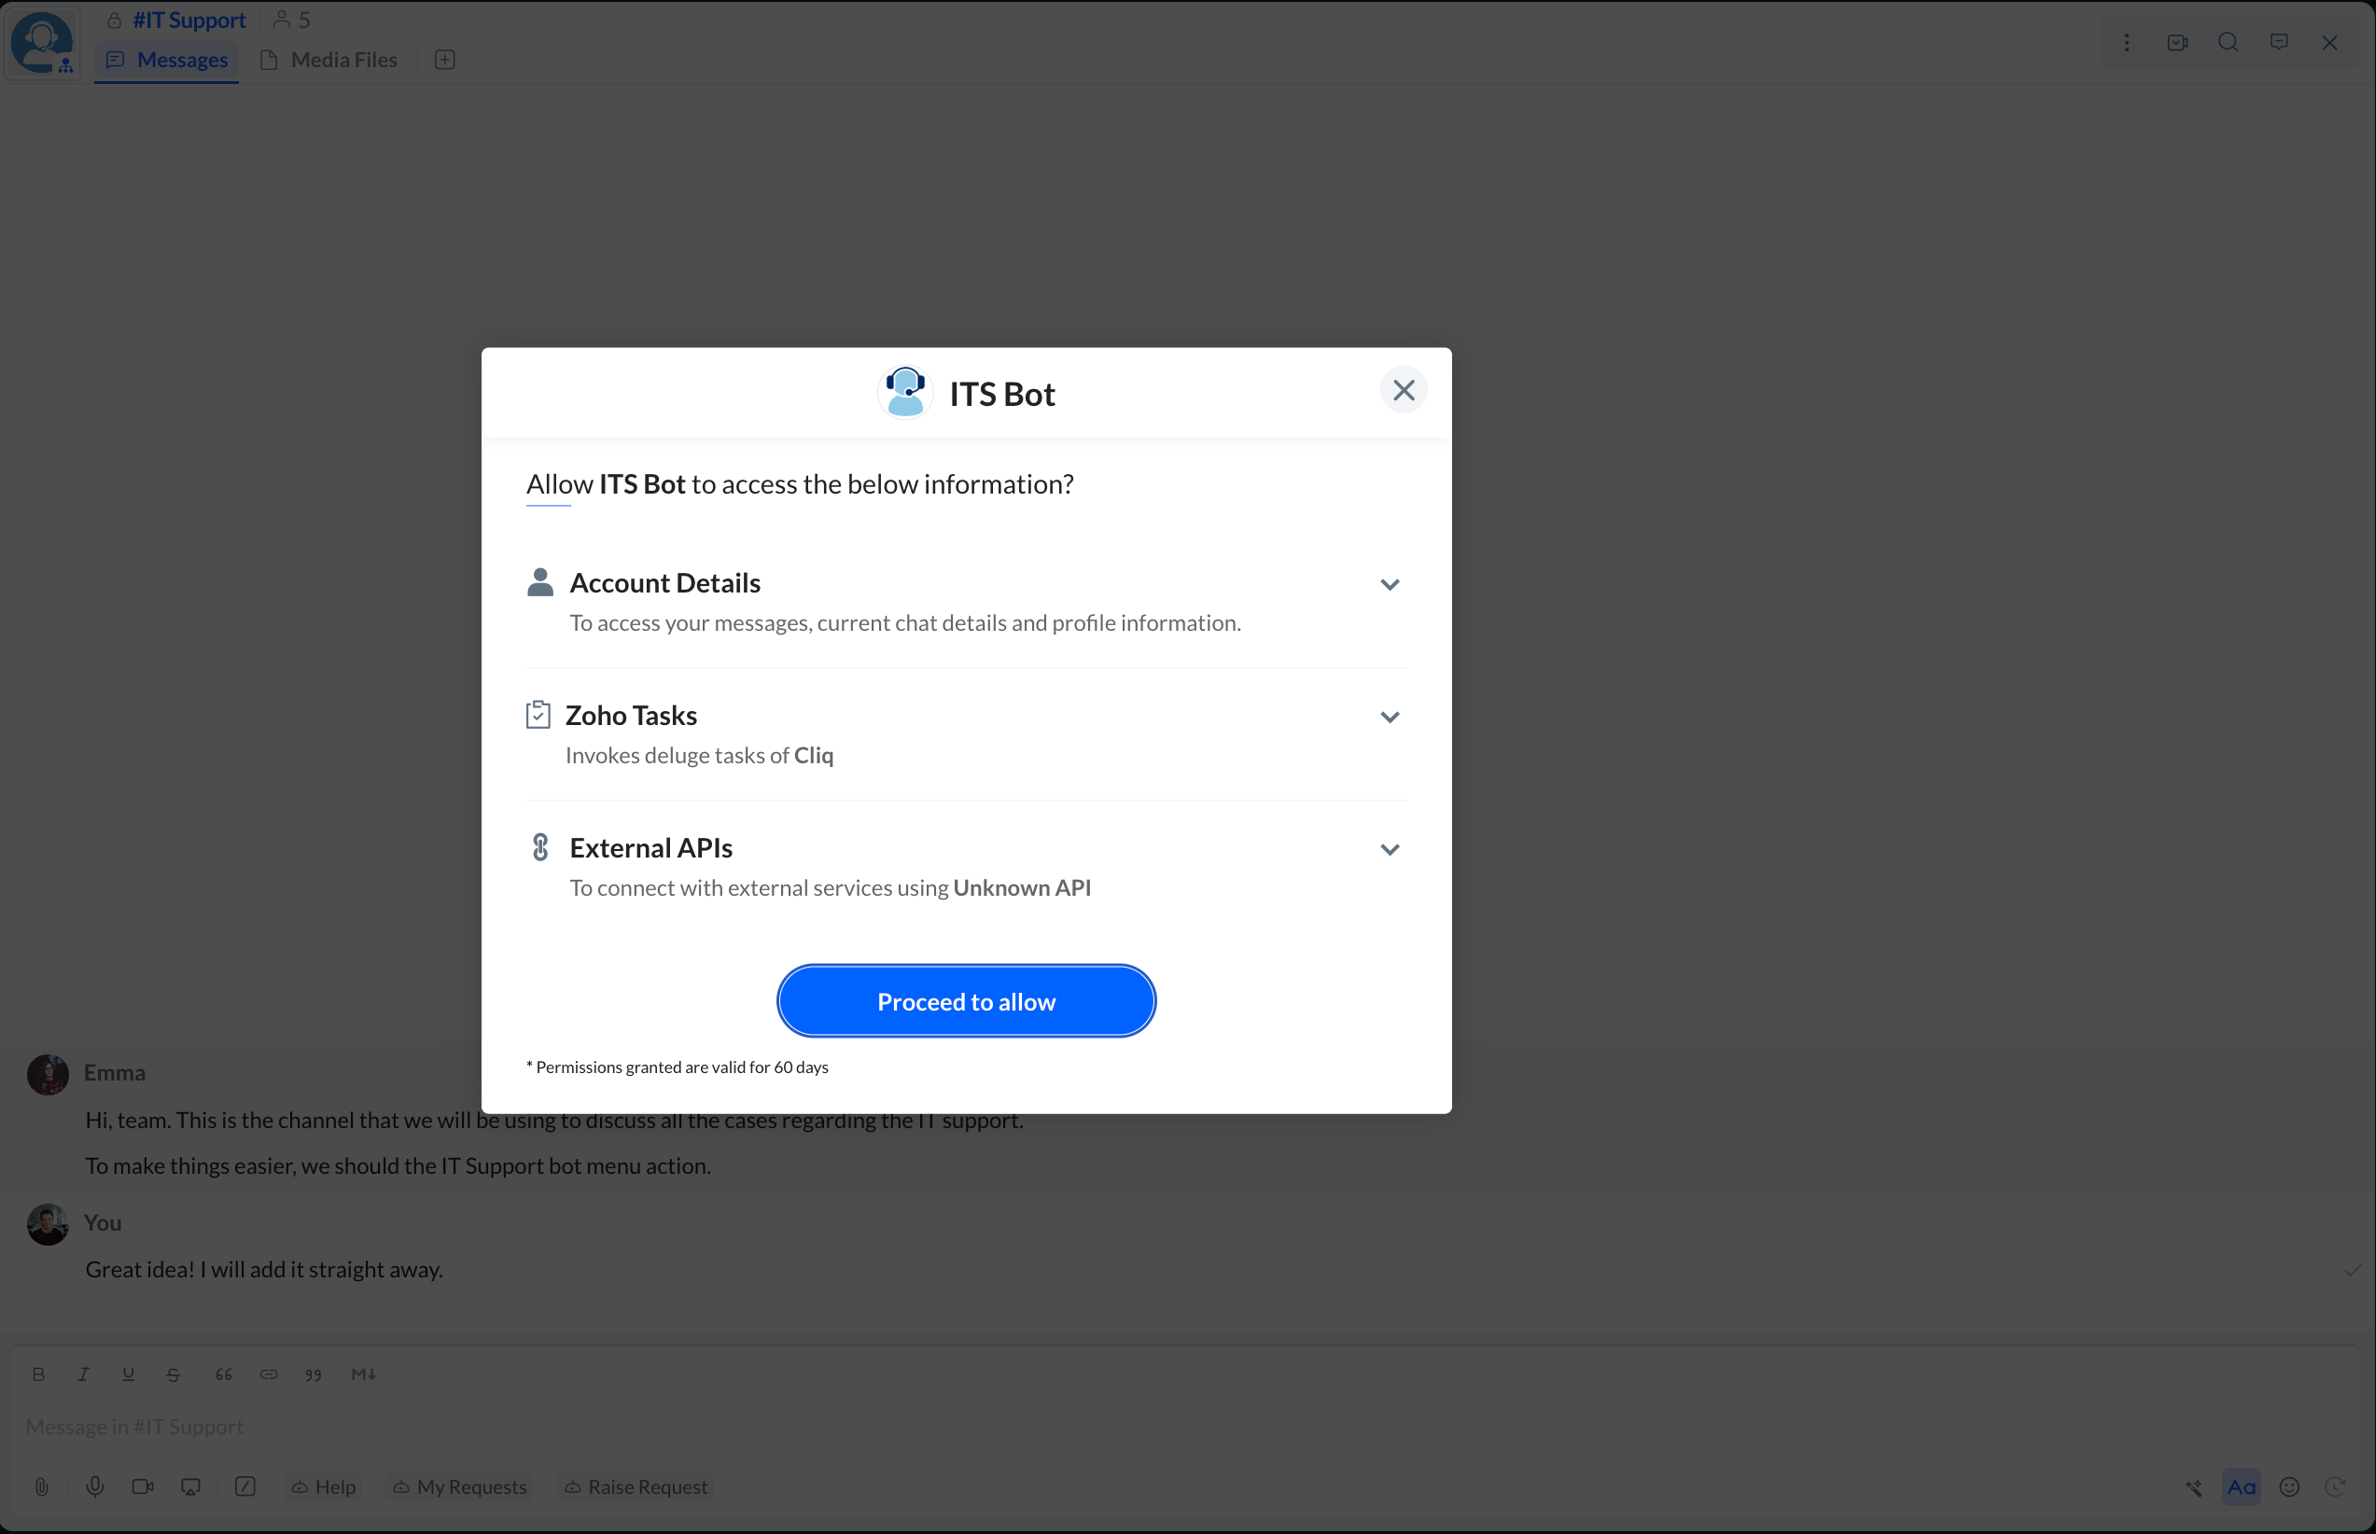
Task: Click the message beginning 'To make things easier'
Action: point(398,1166)
